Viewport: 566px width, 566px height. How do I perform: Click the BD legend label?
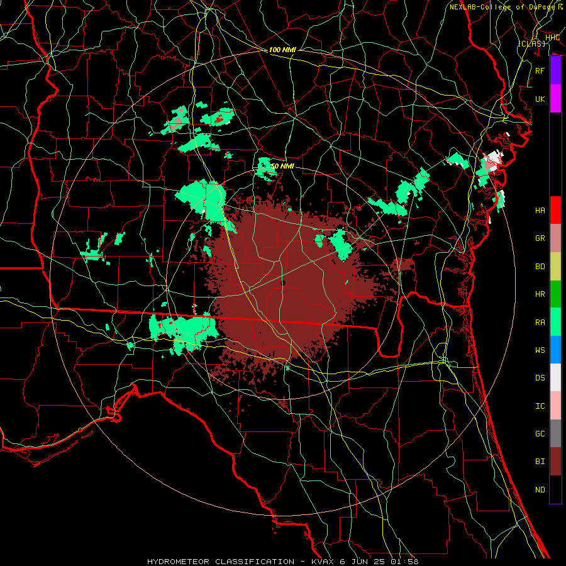[x=540, y=267]
